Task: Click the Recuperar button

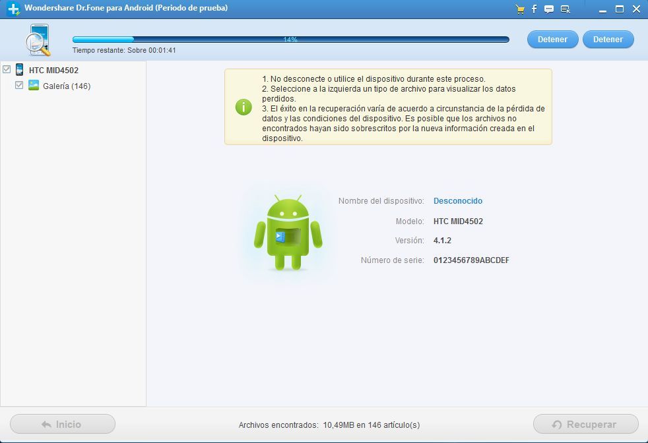Action: click(x=585, y=424)
